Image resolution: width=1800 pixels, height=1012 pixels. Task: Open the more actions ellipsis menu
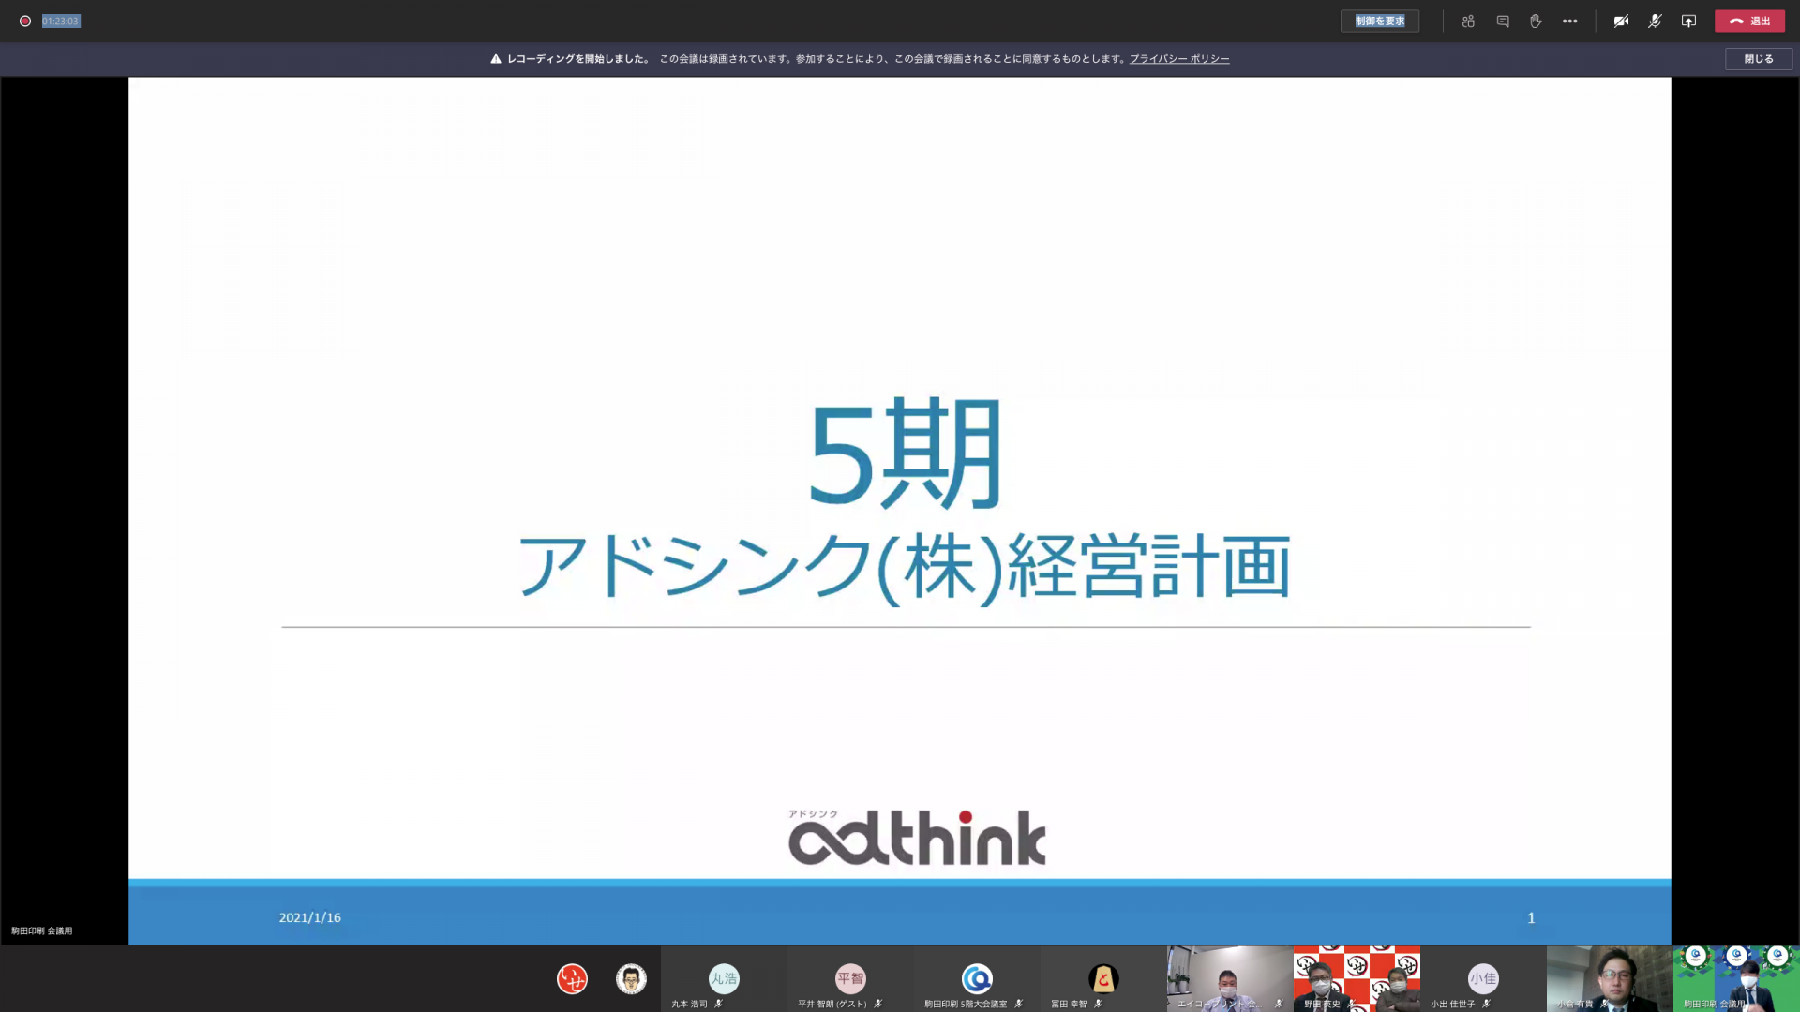[1569, 21]
